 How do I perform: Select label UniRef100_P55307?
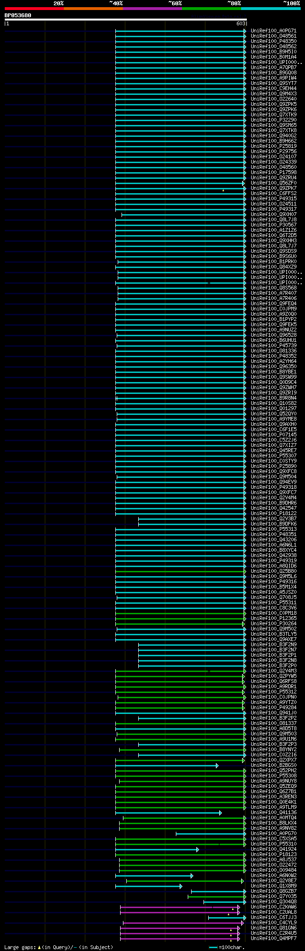pyautogui.click(x=274, y=456)
